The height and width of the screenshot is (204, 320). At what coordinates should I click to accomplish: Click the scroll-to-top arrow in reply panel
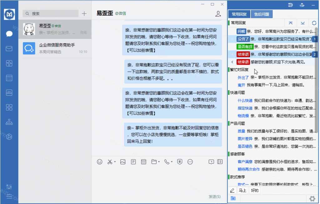291,23
